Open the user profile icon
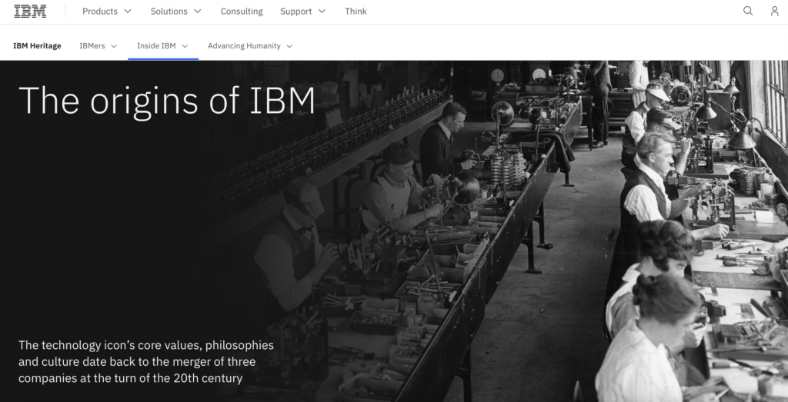Viewport: 788px width, 402px height. pyautogui.click(x=774, y=11)
